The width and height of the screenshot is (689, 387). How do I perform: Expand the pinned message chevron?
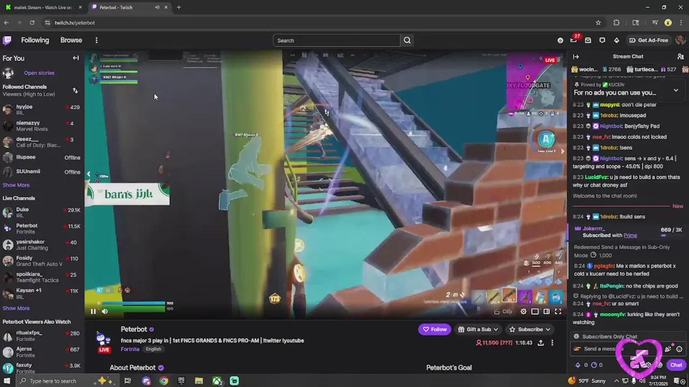pos(676,90)
